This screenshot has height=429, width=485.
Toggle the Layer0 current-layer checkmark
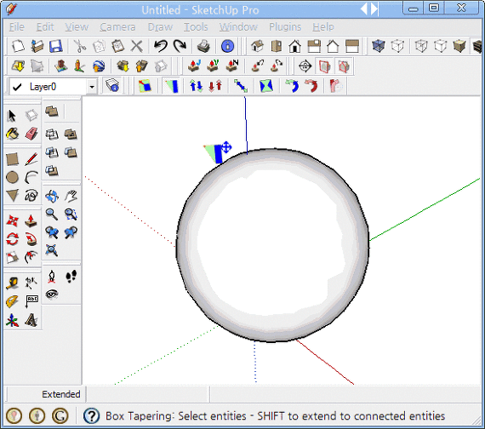(x=17, y=87)
